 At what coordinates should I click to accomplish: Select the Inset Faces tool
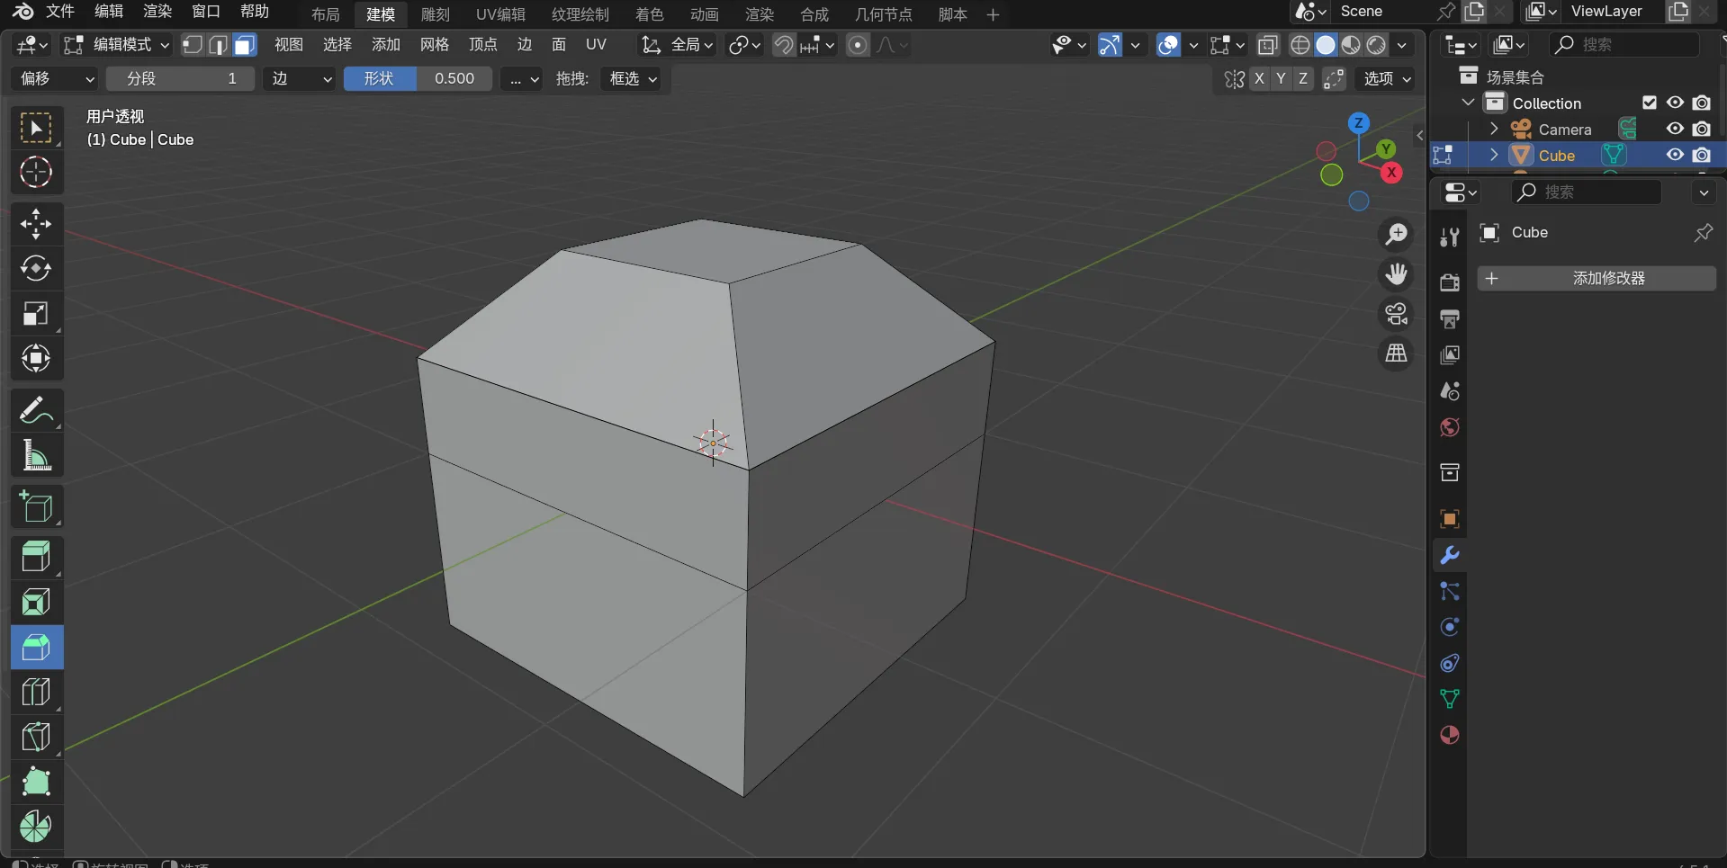coord(36,602)
